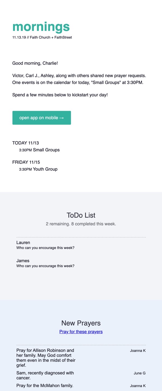Click the Youth Group event on Friday
The height and width of the screenshot is (391, 162).
[38, 169]
